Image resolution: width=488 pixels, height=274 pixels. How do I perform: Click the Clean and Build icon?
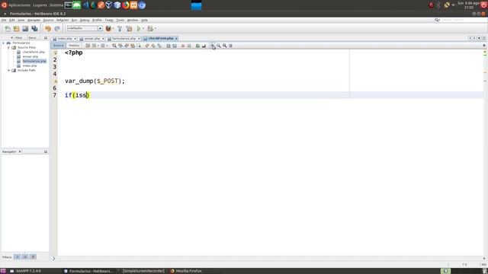pos(129,29)
